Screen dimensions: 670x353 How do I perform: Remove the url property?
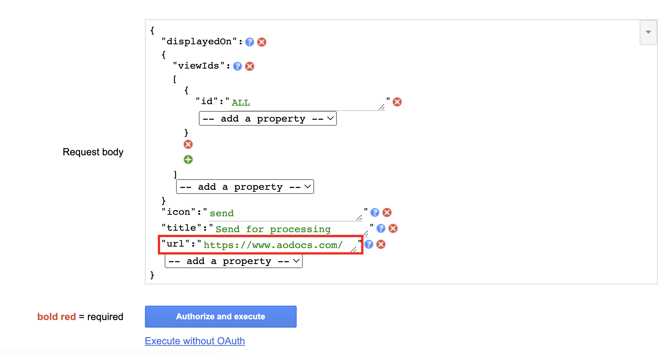point(381,244)
